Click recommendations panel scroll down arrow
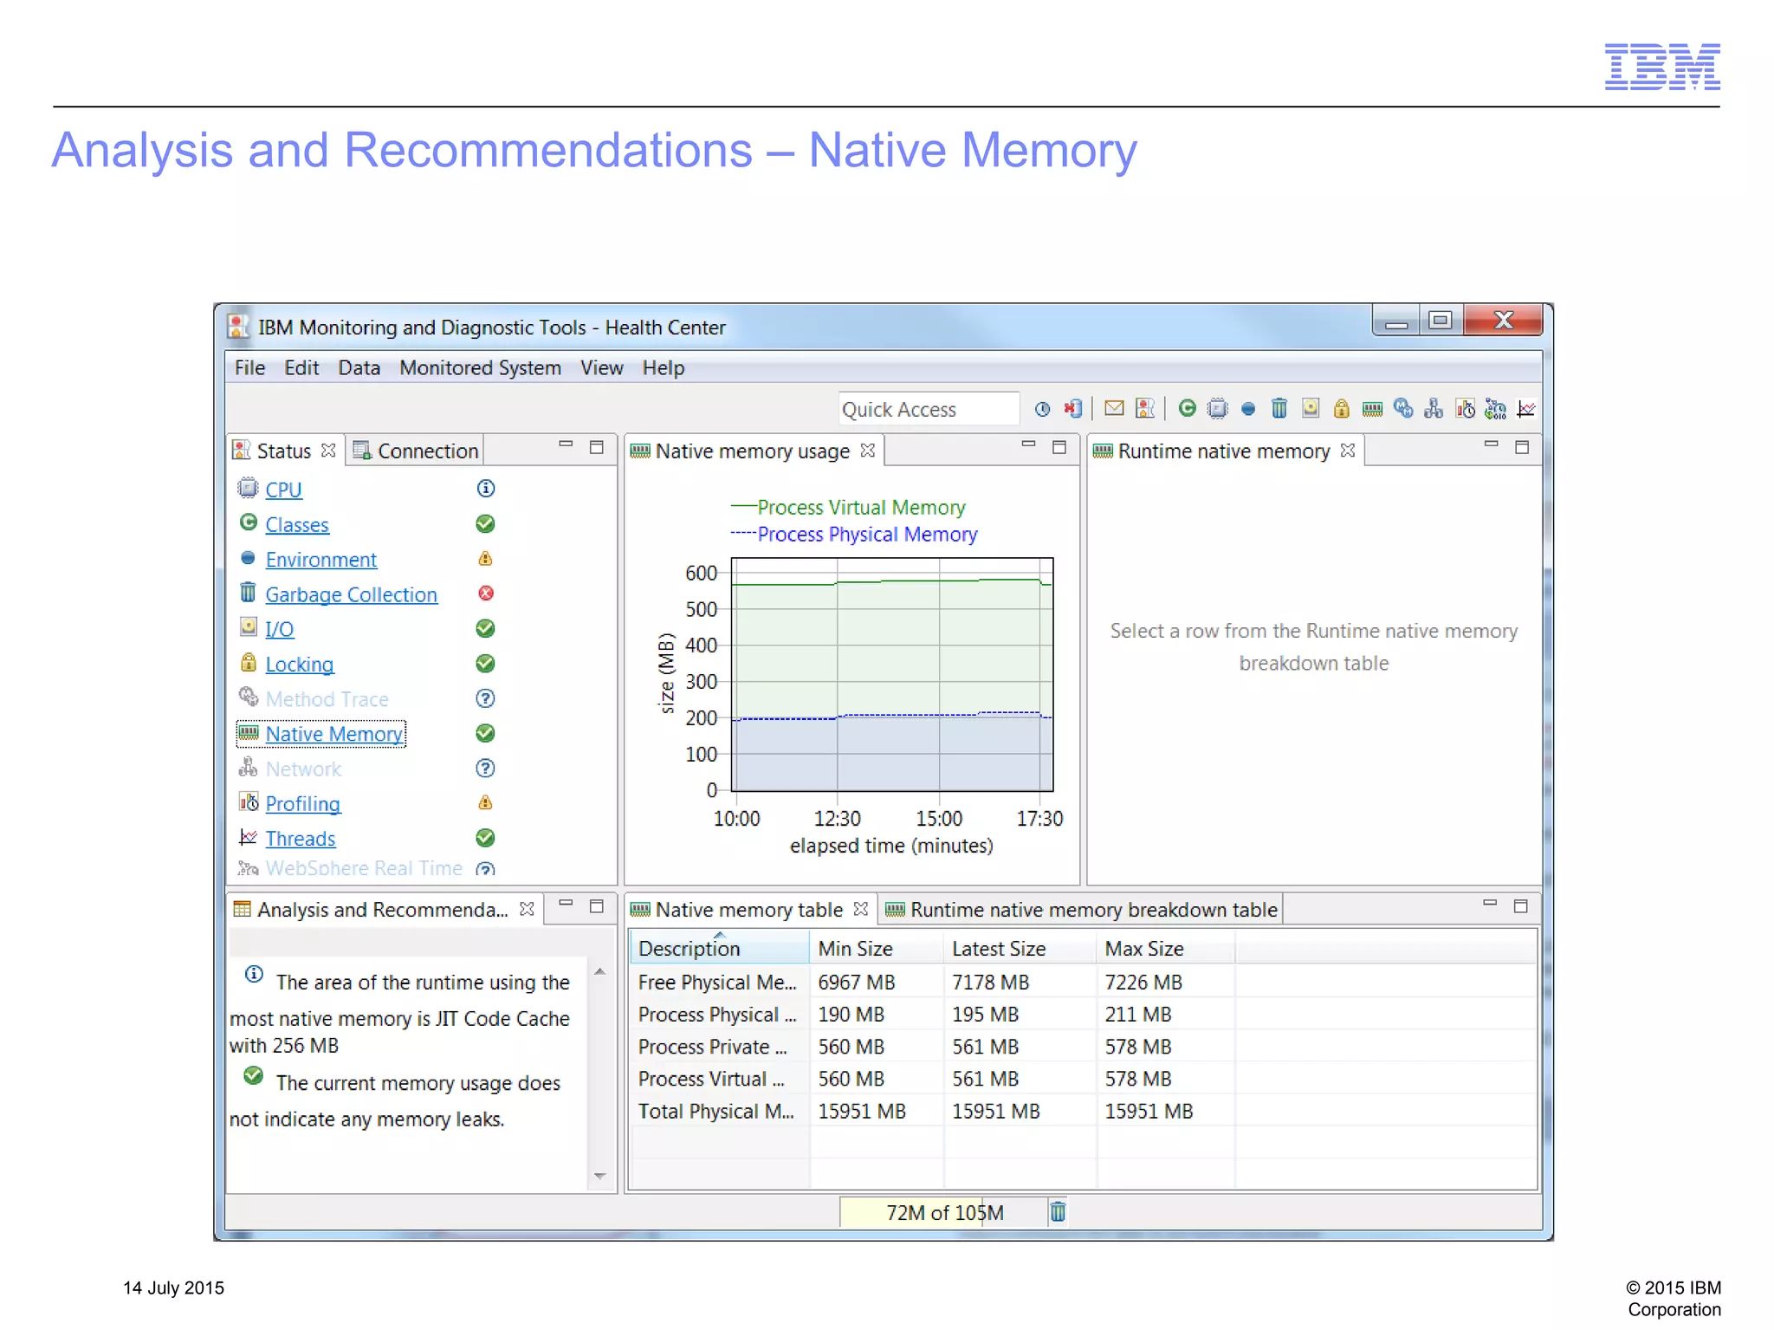 599,1176
